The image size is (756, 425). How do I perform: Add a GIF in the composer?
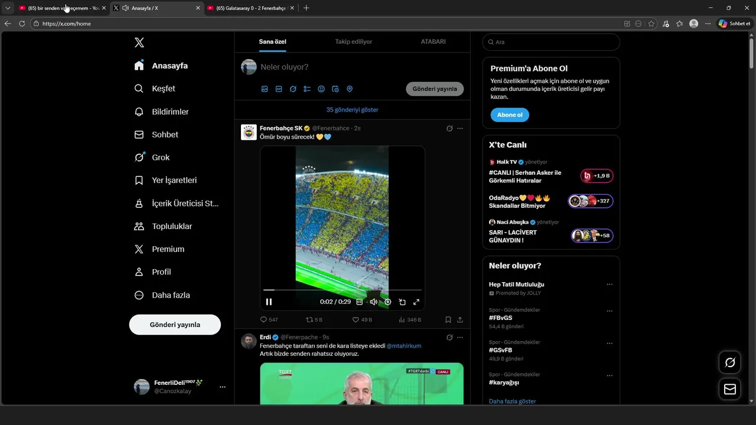[279, 89]
